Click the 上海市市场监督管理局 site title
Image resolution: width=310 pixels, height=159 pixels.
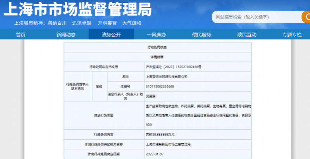pyautogui.click(x=77, y=9)
